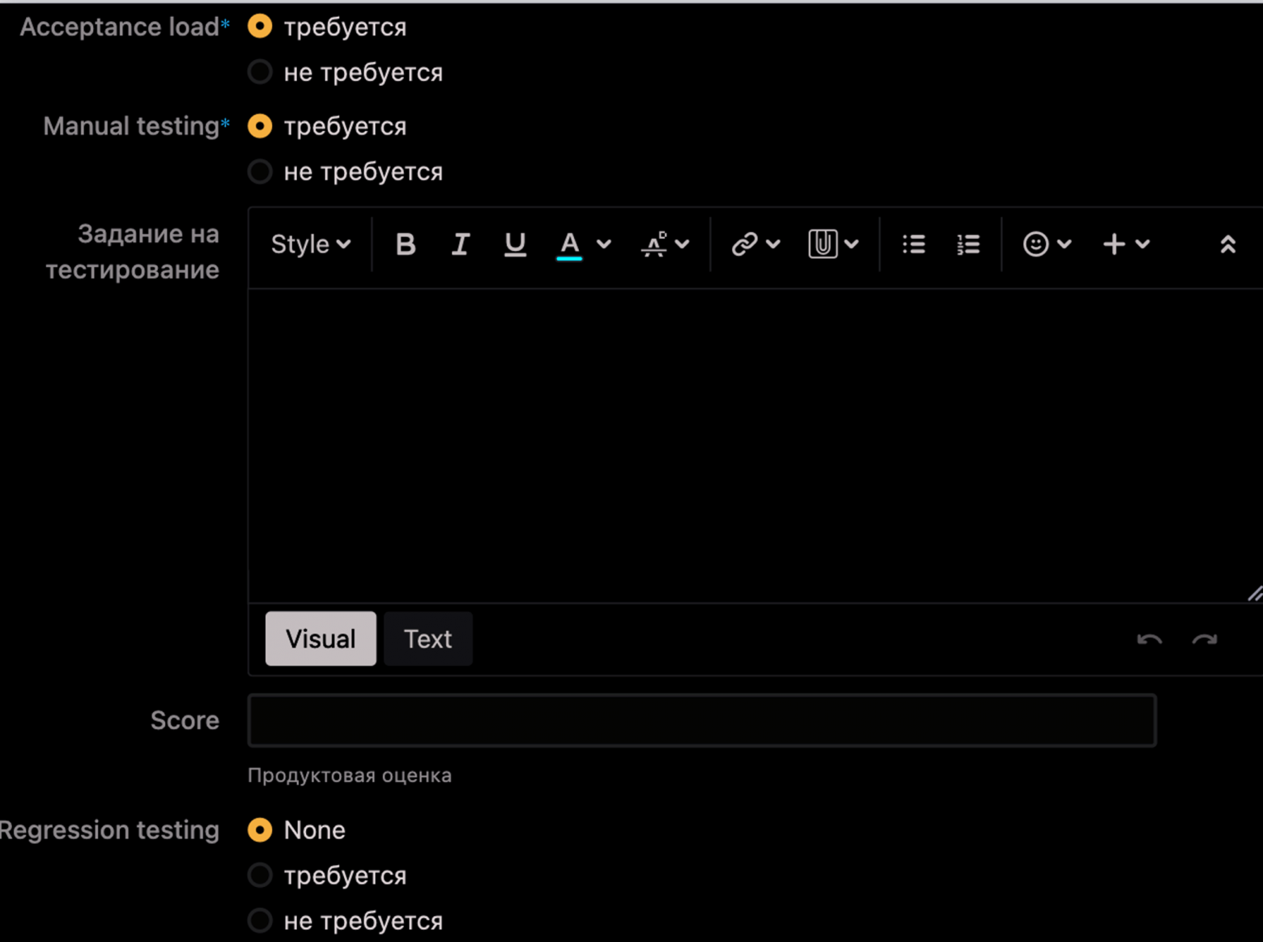Apply text color with the A icon
Image resolution: width=1263 pixels, height=942 pixels.
[x=569, y=244]
